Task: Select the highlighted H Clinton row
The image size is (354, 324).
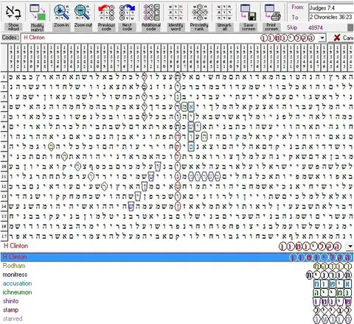Action: point(177,257)
